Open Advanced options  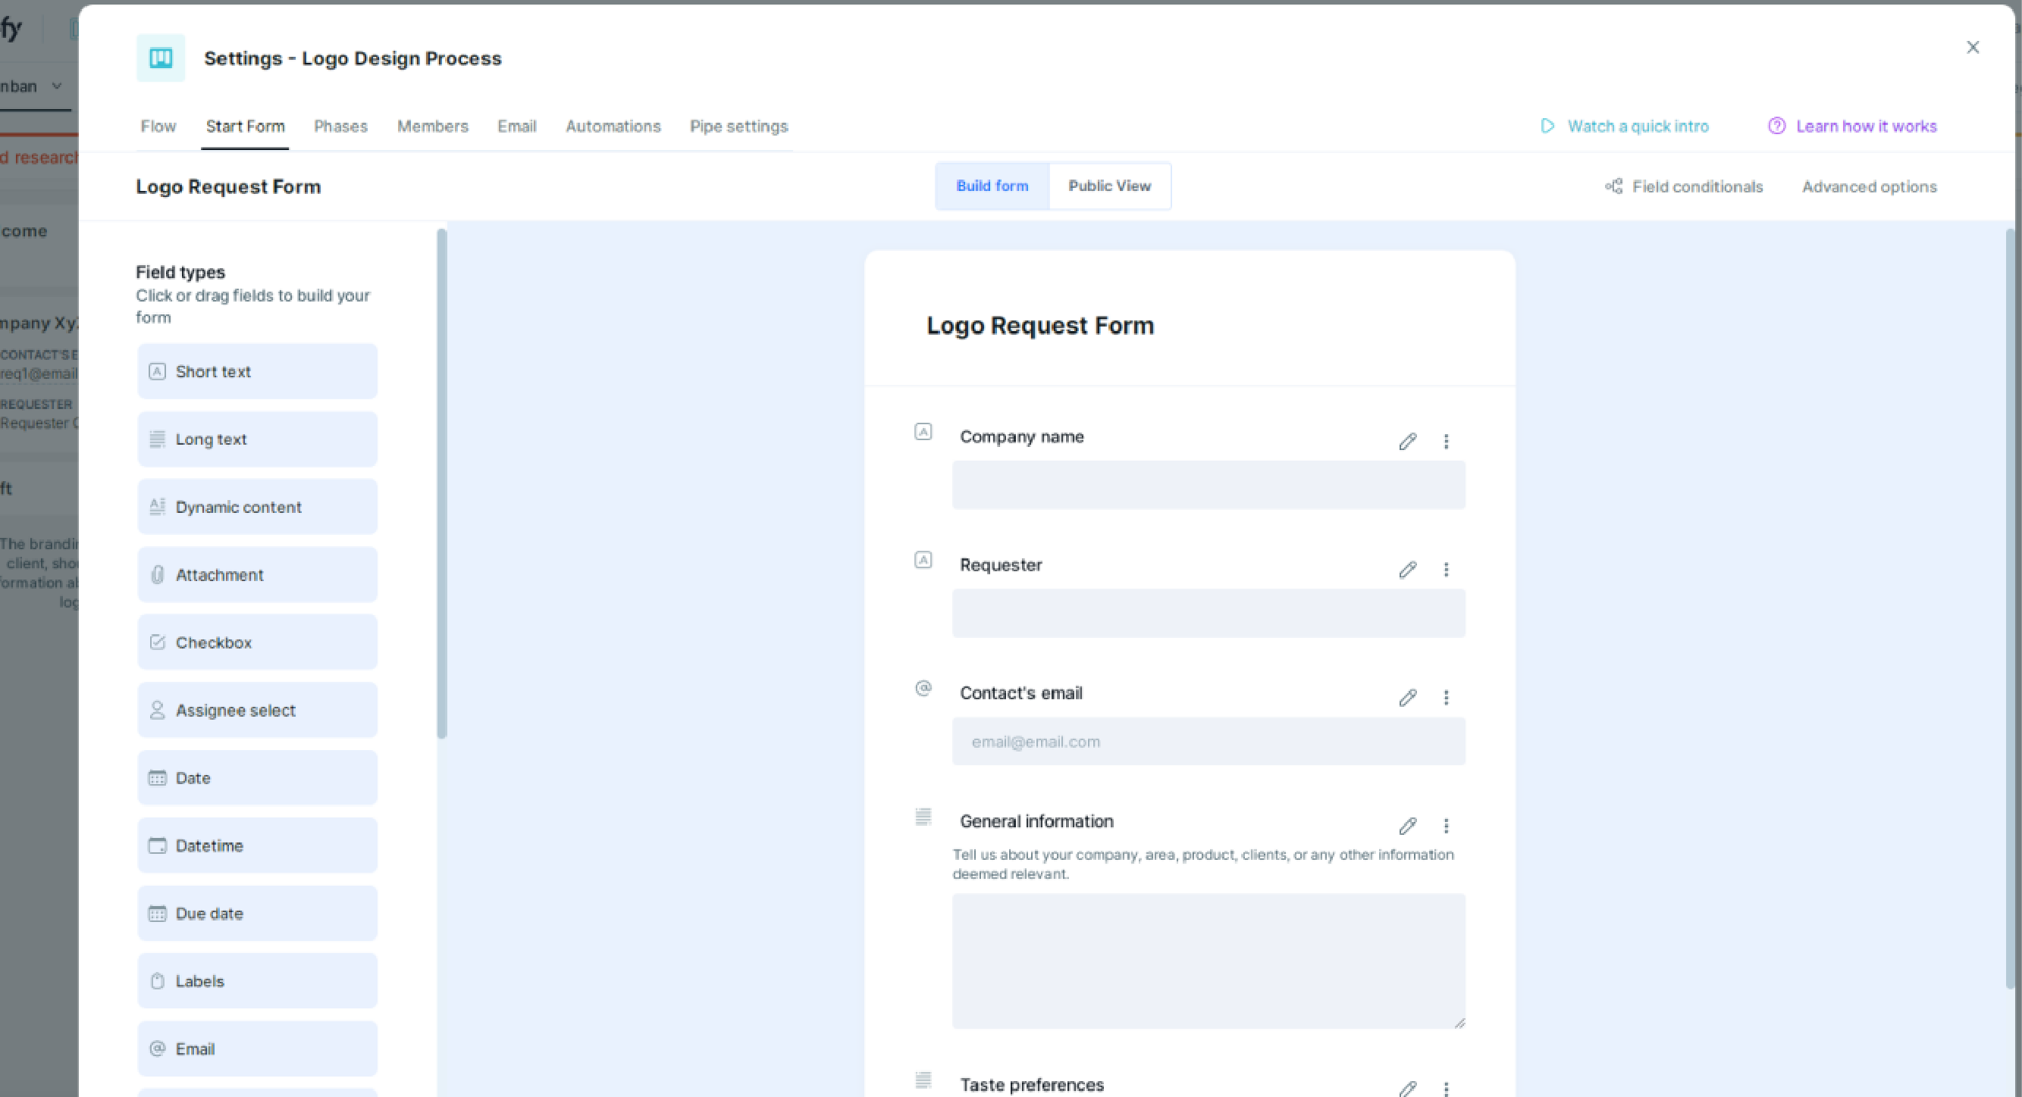1869,186
